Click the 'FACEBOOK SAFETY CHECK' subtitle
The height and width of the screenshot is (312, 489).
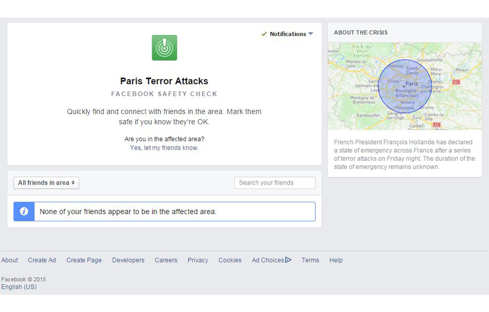[164, 94]
